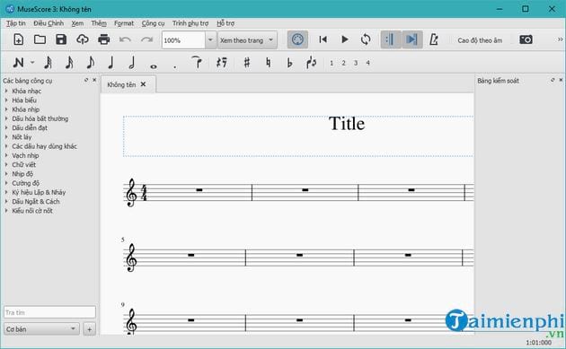
Task: Select the whole note duration
Action: tap(154, 66)
